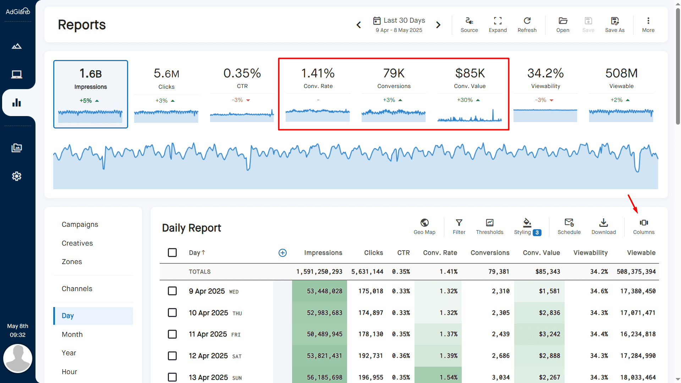
Task: Open the Thresholds settings
Action: pos(490,226)
